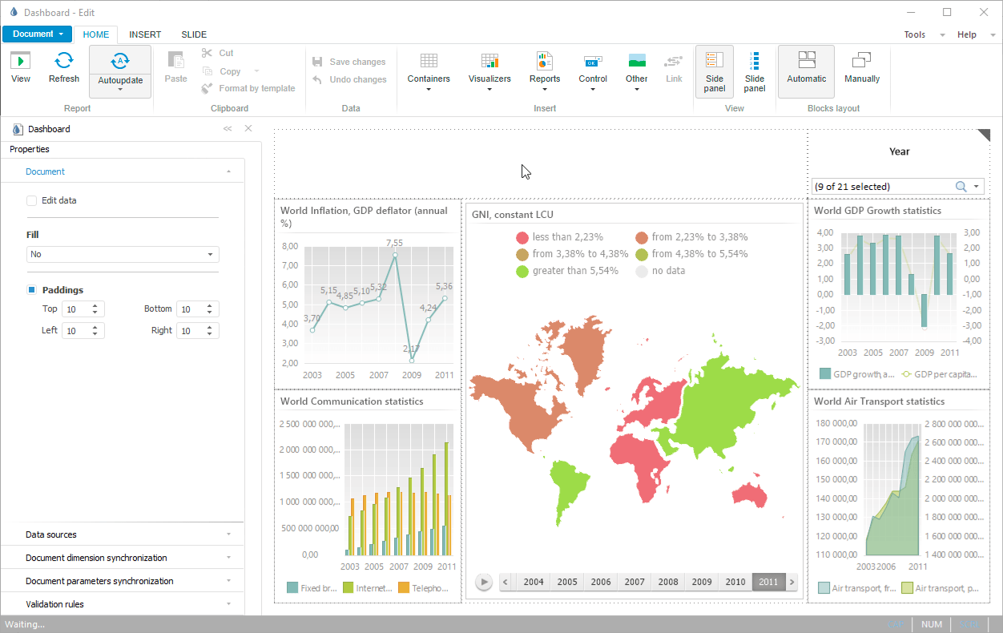Toggle the Paddings checkbox

(x=32, y=290)
